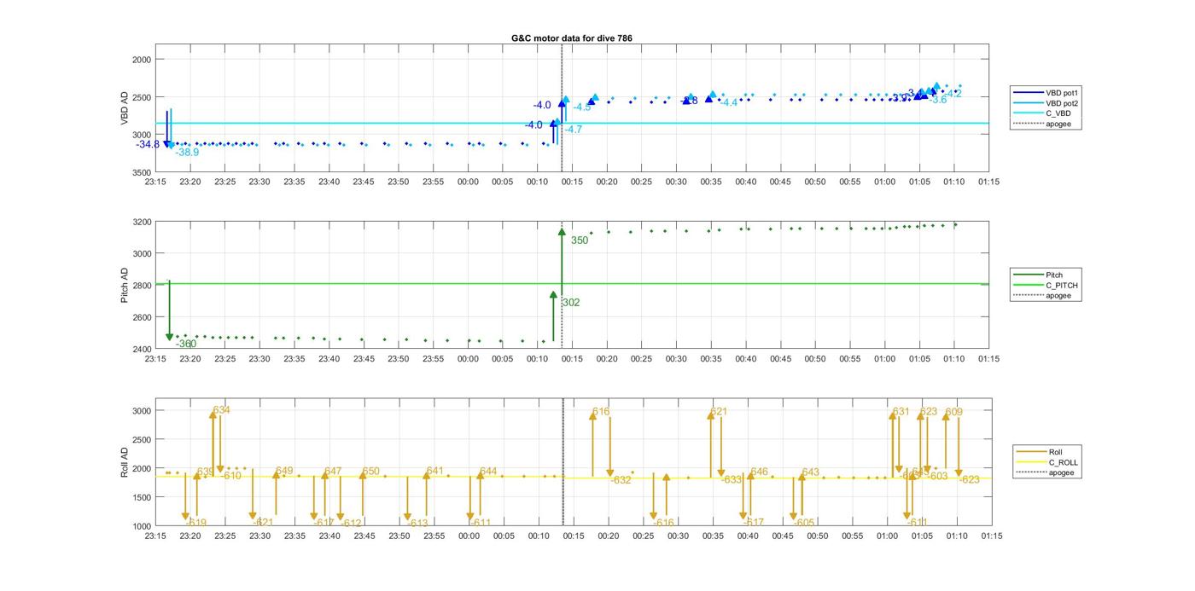Click the "-38.9" VBD data label
Viewport: 1195px width, 591px height.
tap(187, 152)
